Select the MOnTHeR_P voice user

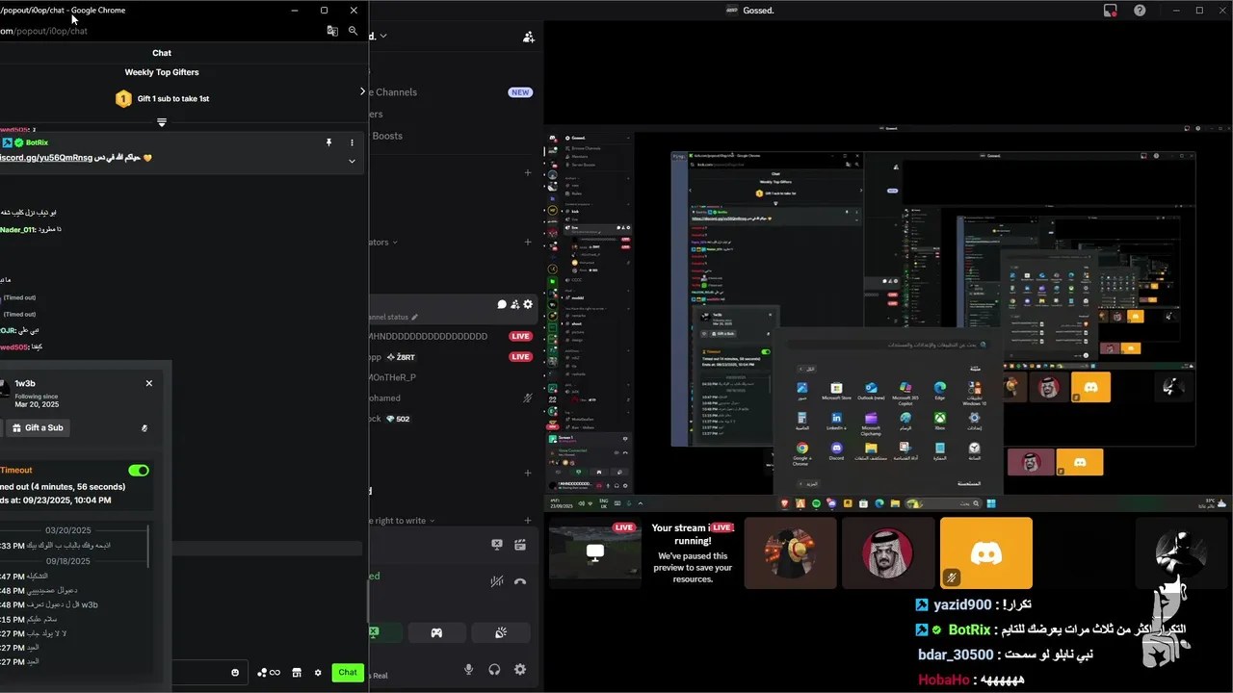click(x=451, y=377)
